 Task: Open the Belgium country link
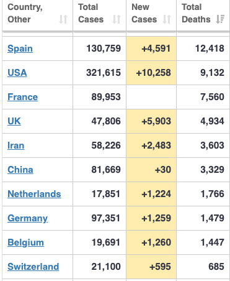[25, 242]
